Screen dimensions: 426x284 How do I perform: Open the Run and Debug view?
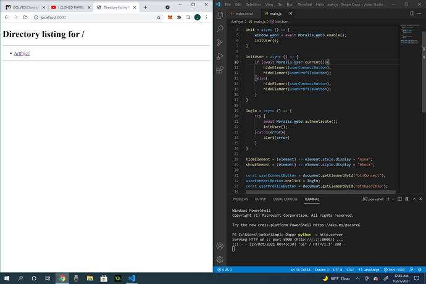[220, 56]
